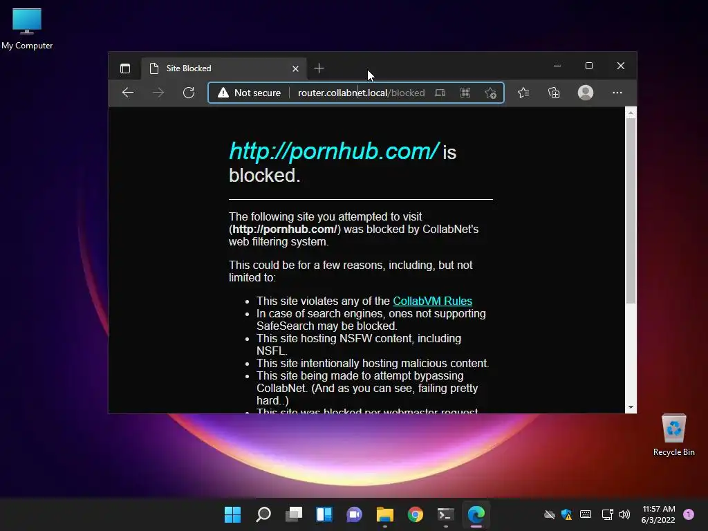
Task: Open the network tray icon
Action: pyautogui.click(x=607, y=514)
